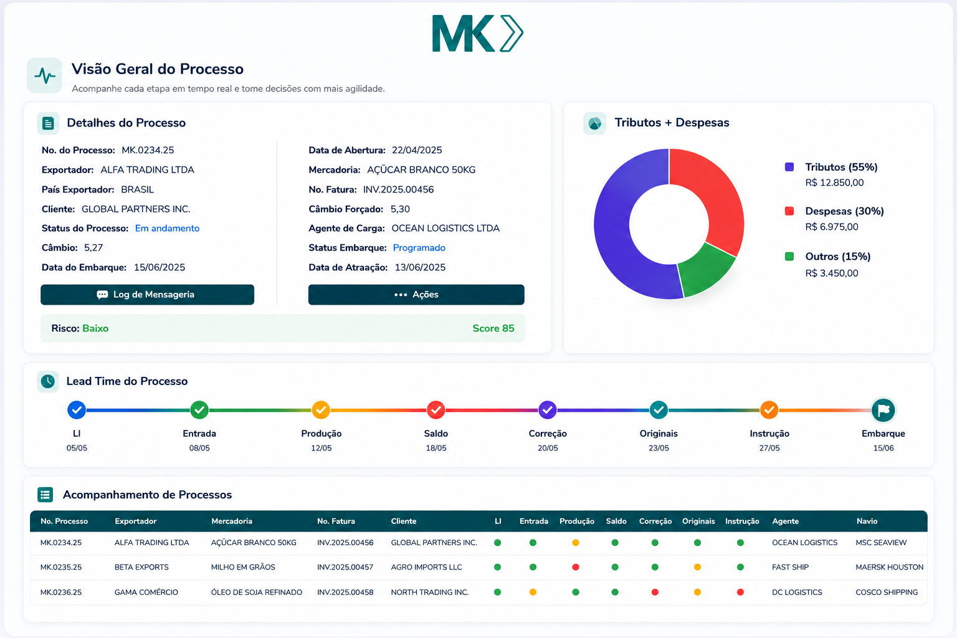Click the No. Fatura column header
Screen dimensions: 957x638
[x=336, y=521]
